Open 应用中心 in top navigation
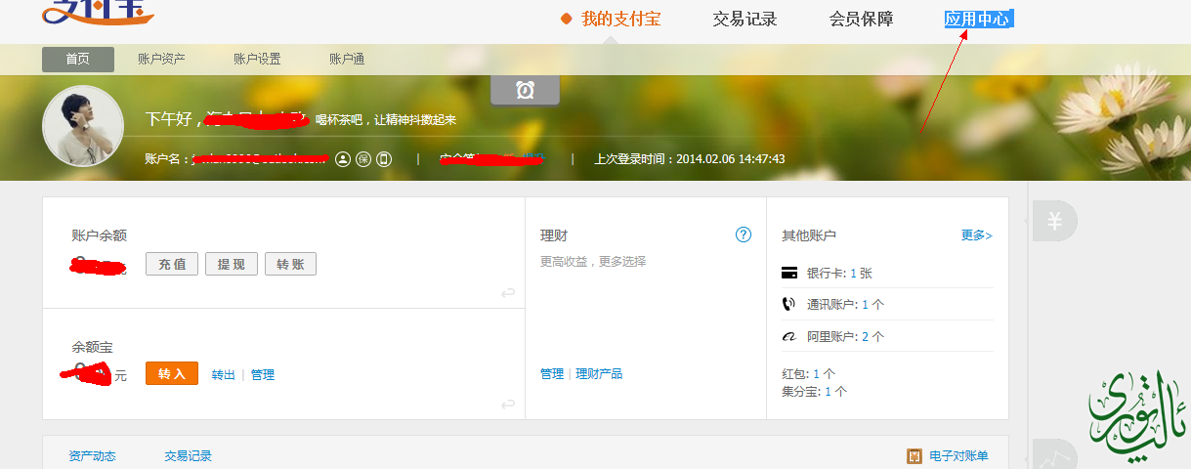1191x469 pixels. tap(977, 19)
